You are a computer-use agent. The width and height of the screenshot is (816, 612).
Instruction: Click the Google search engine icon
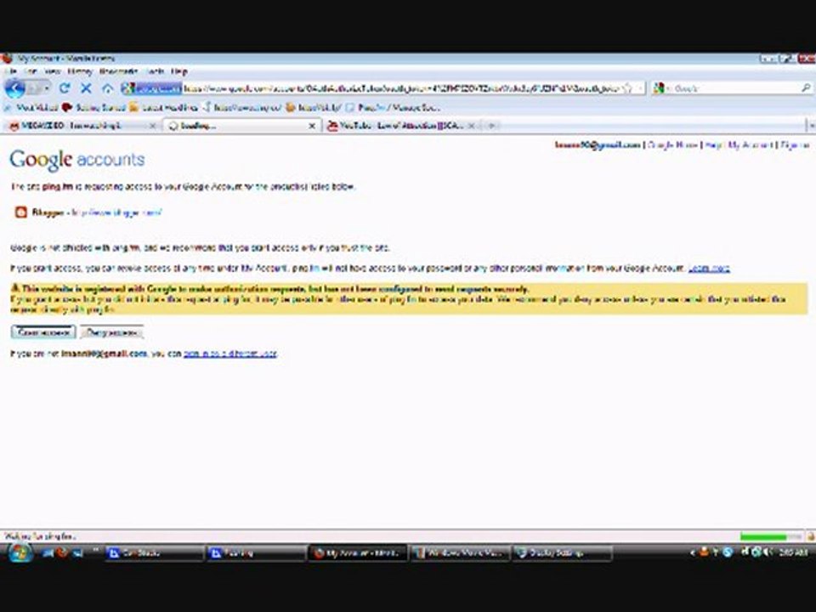(660, 88)
